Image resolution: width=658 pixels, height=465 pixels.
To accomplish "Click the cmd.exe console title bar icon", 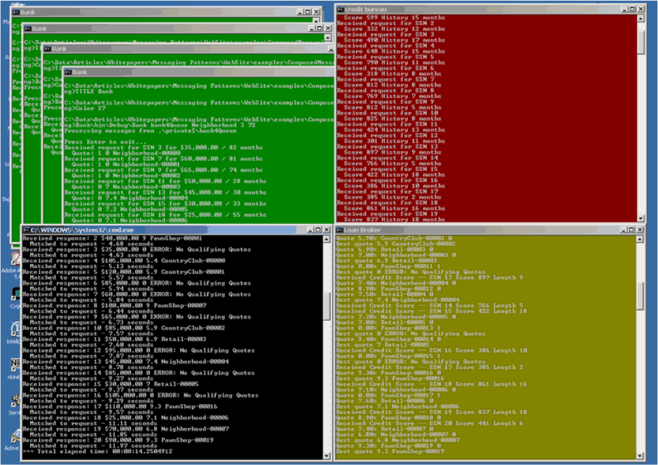I will tap(26, 230).
